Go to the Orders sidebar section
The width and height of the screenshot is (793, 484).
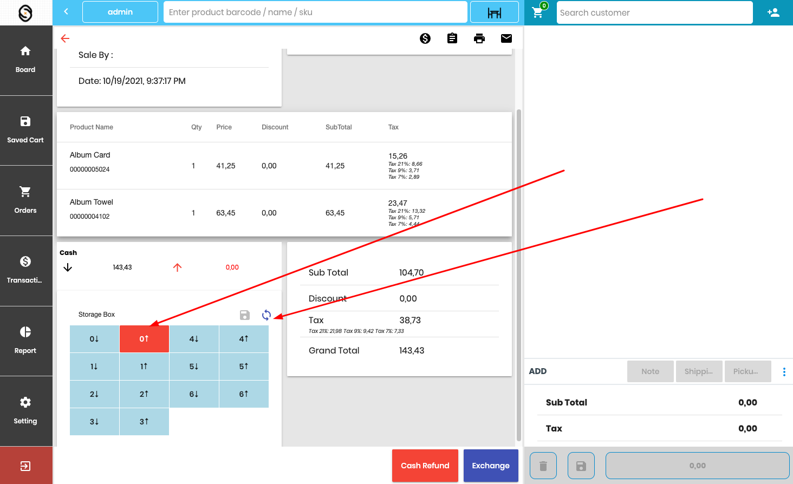coord(25,200)
